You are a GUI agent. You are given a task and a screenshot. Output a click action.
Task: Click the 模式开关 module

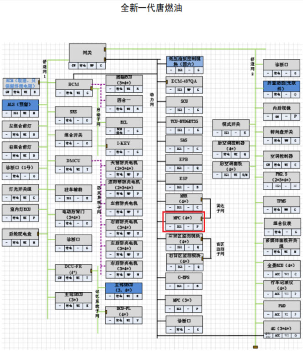click(x=231, y=128)
